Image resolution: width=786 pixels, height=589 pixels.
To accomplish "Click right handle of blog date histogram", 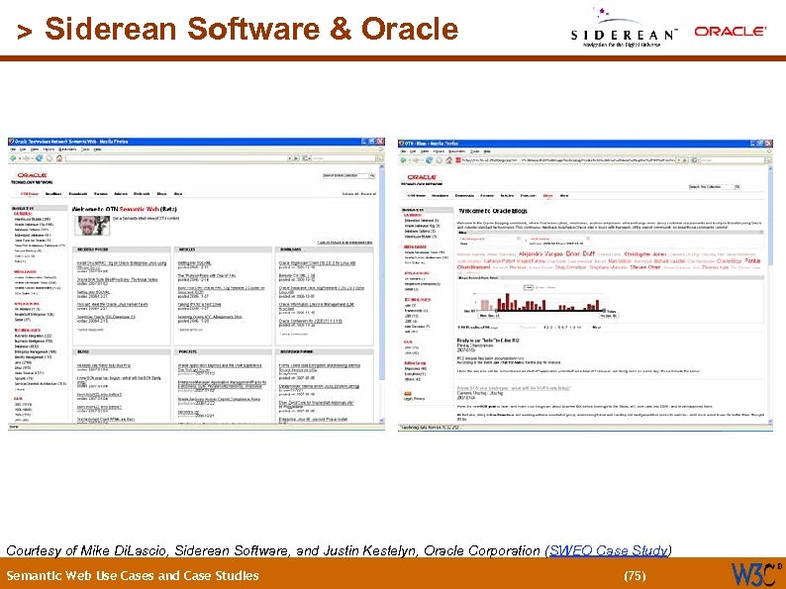I will click(604, 311).
